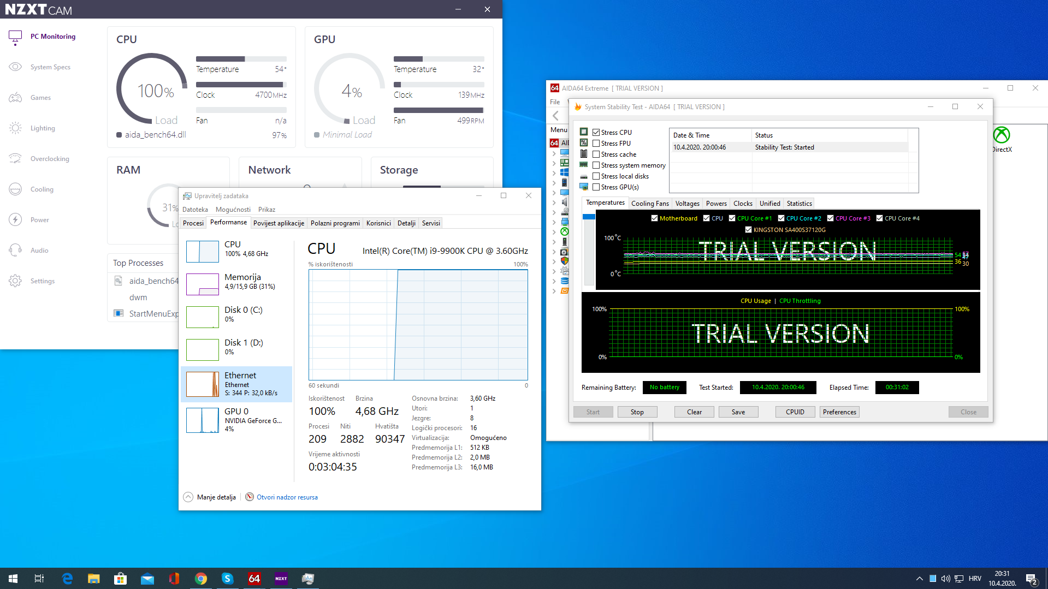Open notification center in system tray
Image resolution: width=1048 pixels, height=589 pixels.
tap(1032, 579)
